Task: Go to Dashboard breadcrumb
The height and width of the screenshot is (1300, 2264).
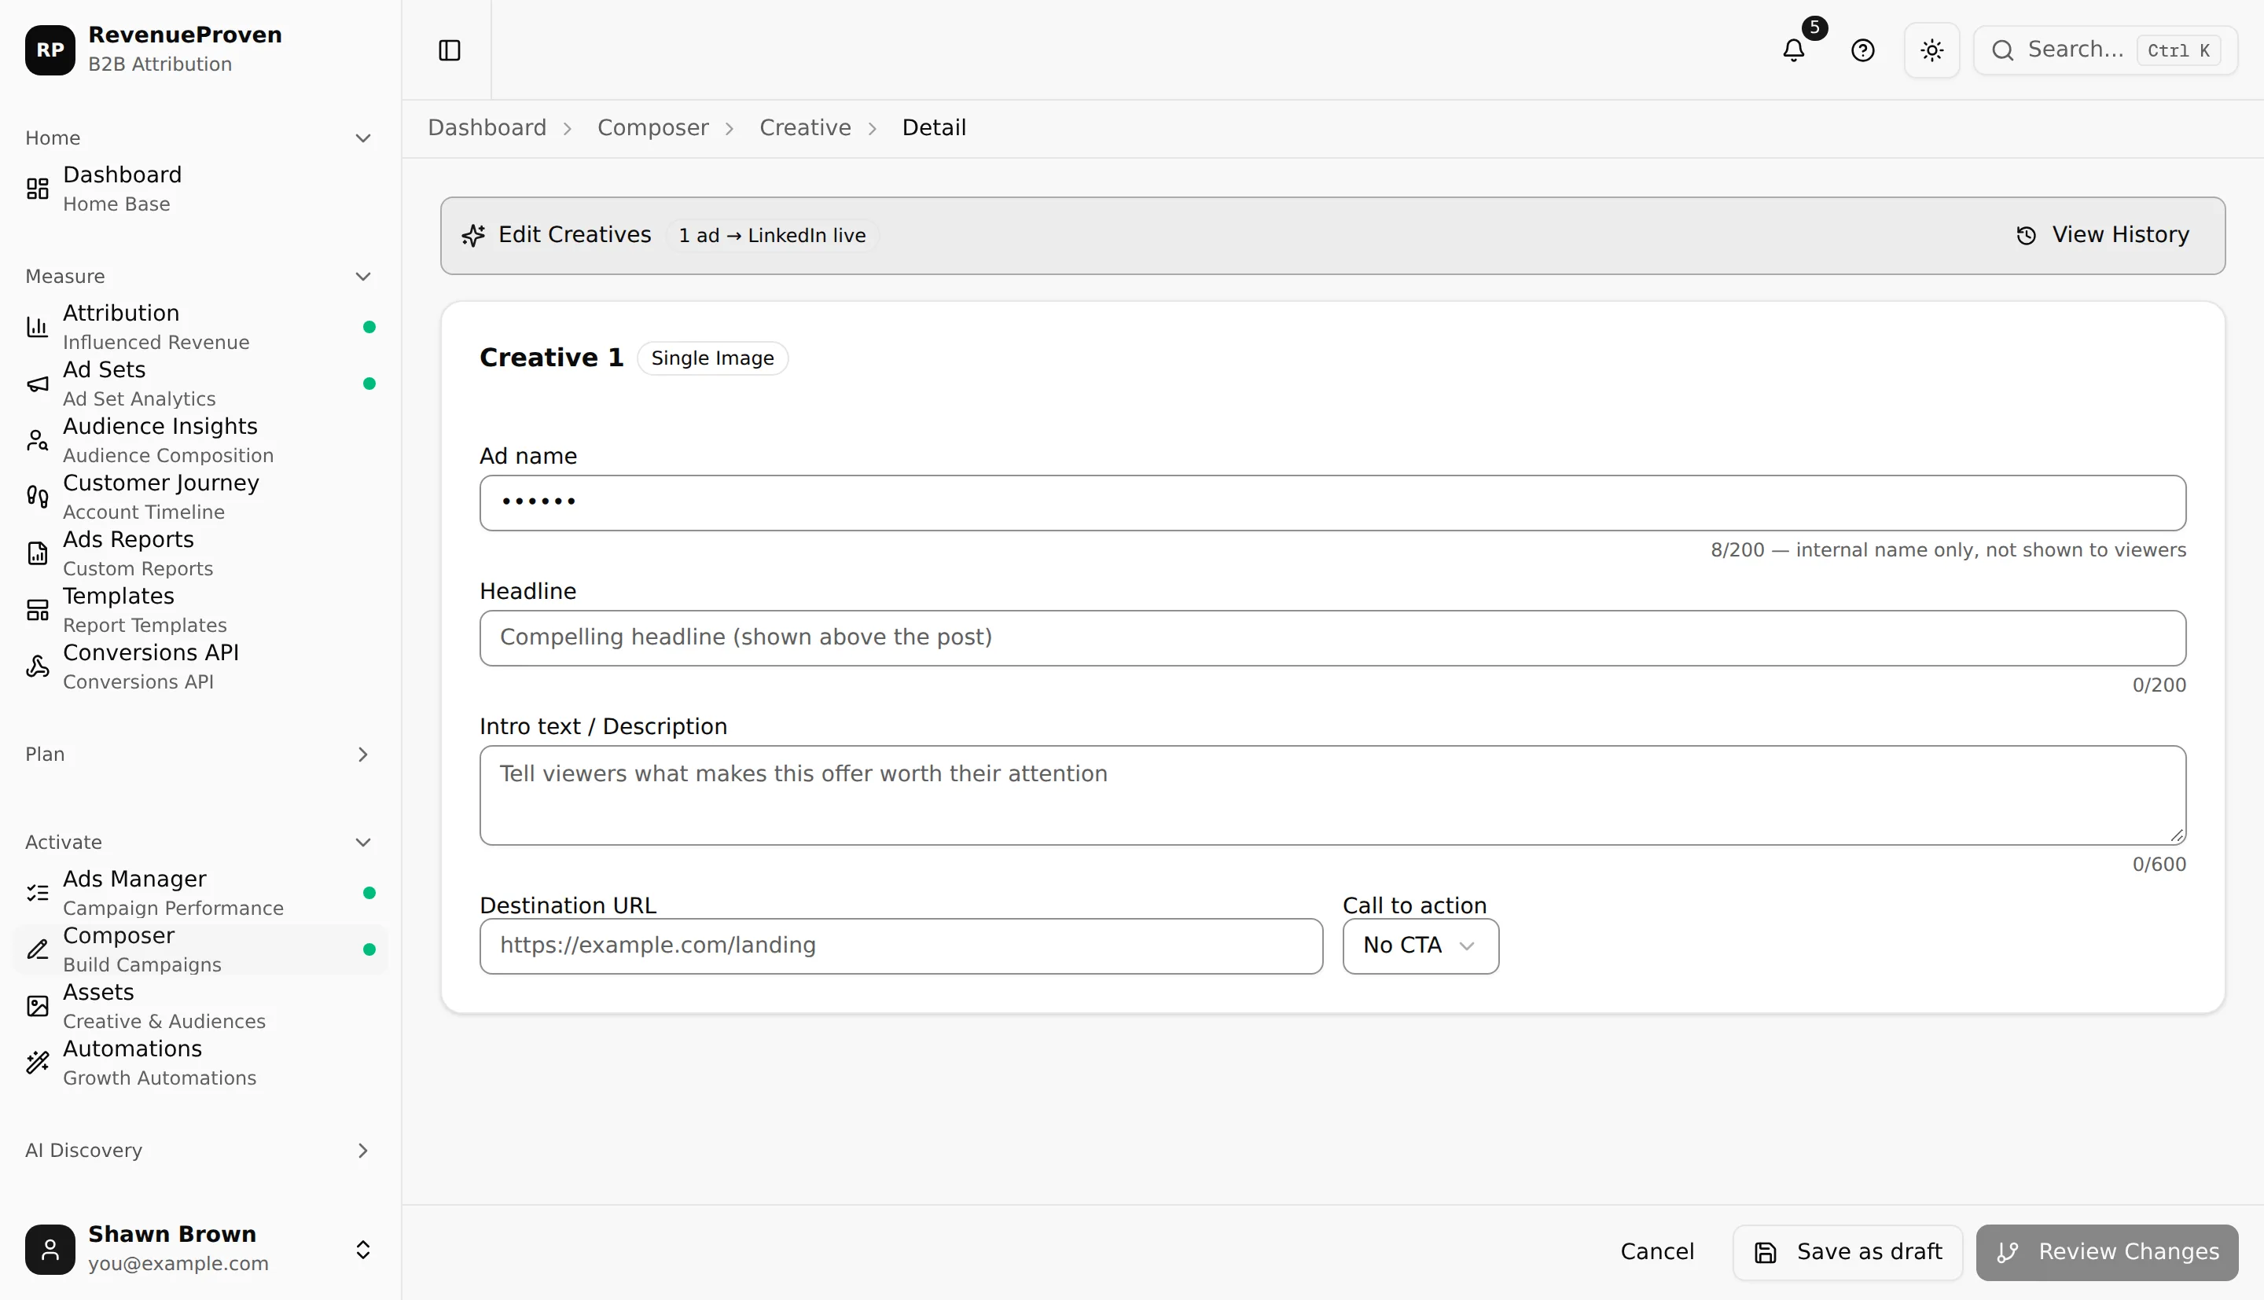Action: [x=487, y=127]
